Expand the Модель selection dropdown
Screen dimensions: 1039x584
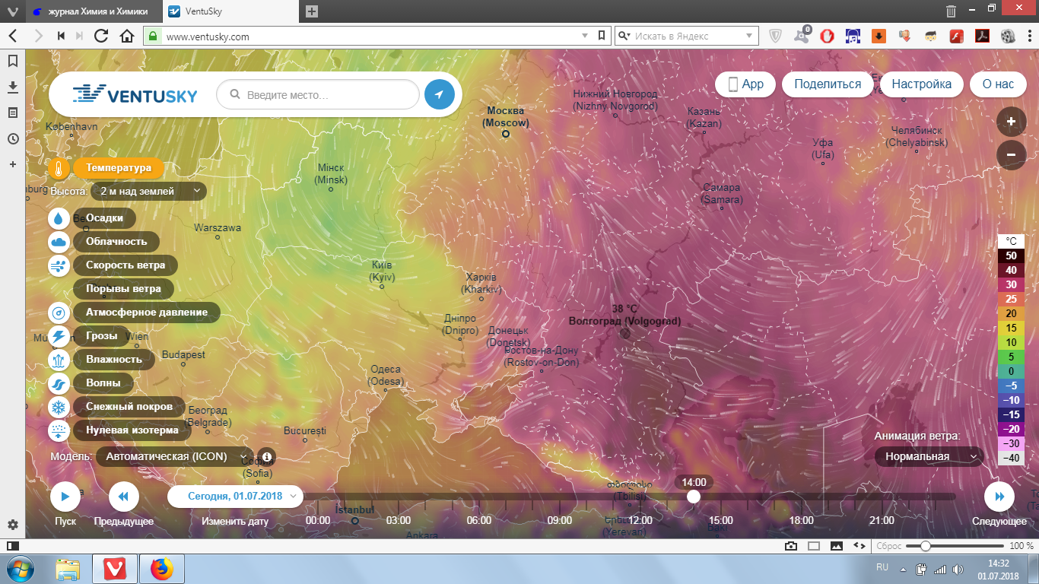tap(175, 457)
